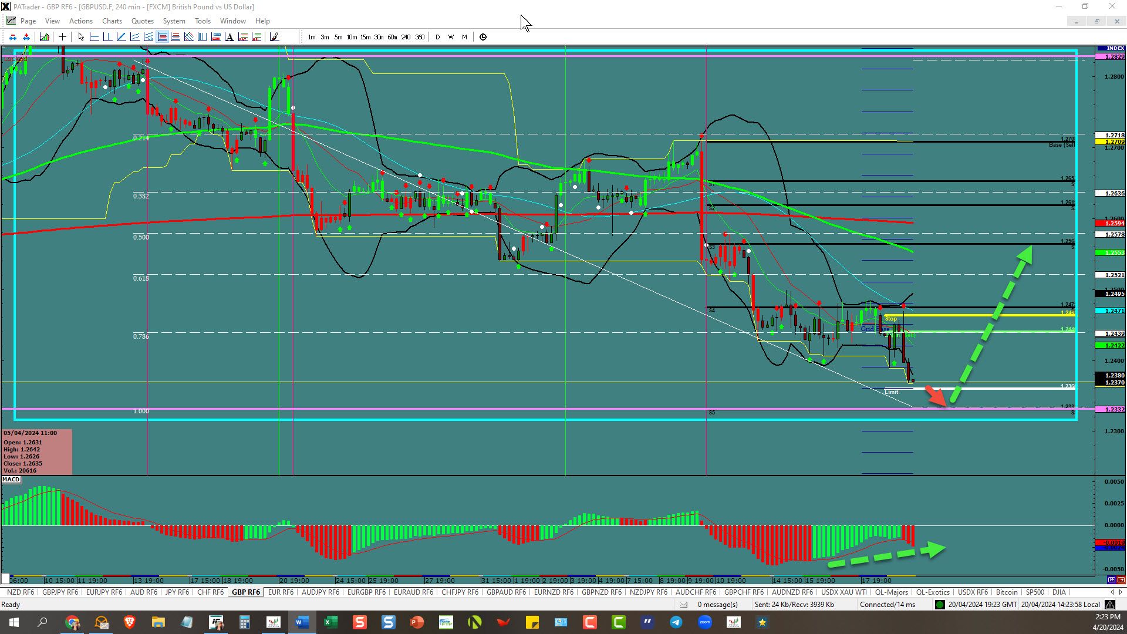The width and height of the screenshot is (1127, 634).
Task: Switch chart to 15m timeframe
Action: coord(365,37)
